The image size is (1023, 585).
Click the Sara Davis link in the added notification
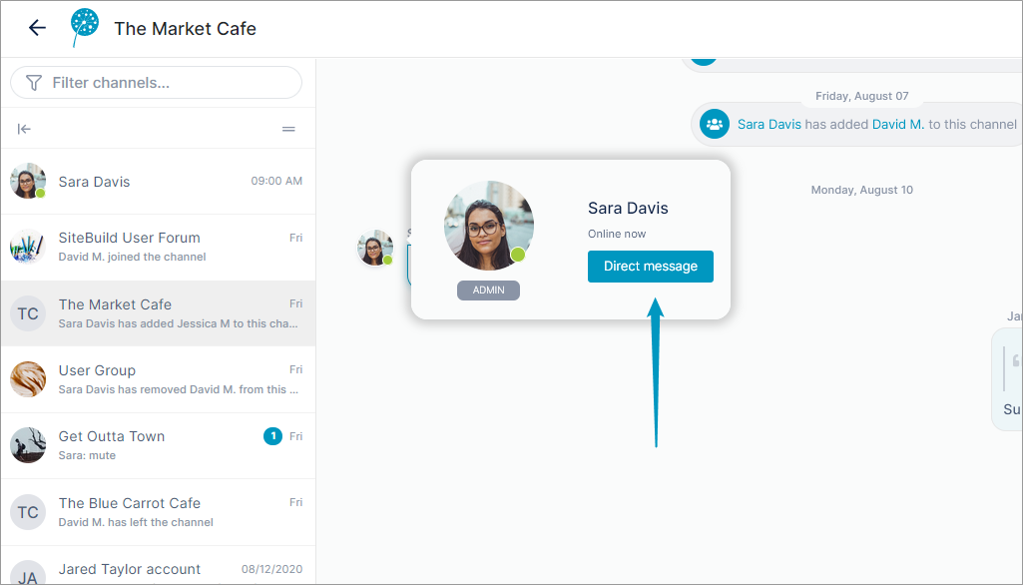pyautogui.click(x=769, y=124)
